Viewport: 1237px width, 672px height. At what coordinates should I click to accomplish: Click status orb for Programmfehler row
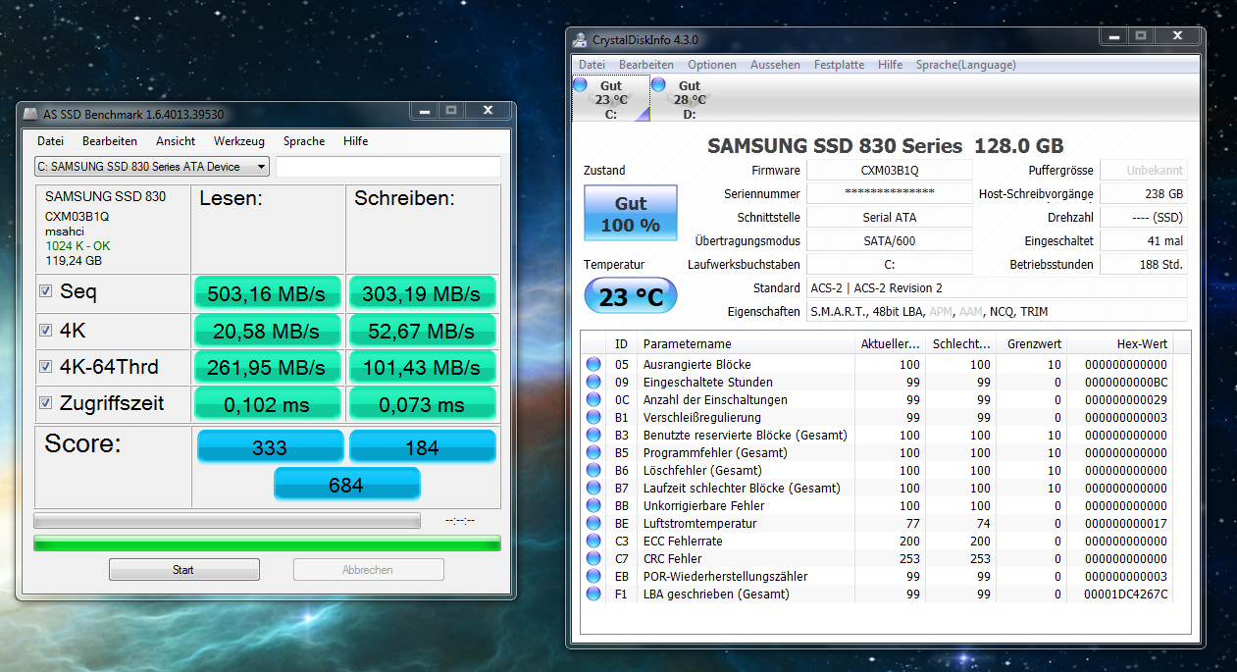(593, 452)
